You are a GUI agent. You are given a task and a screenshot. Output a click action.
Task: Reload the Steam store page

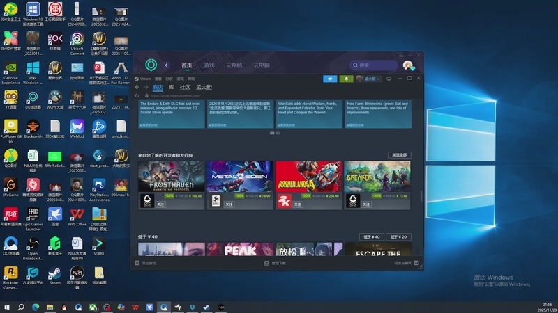tap(137, 95)
